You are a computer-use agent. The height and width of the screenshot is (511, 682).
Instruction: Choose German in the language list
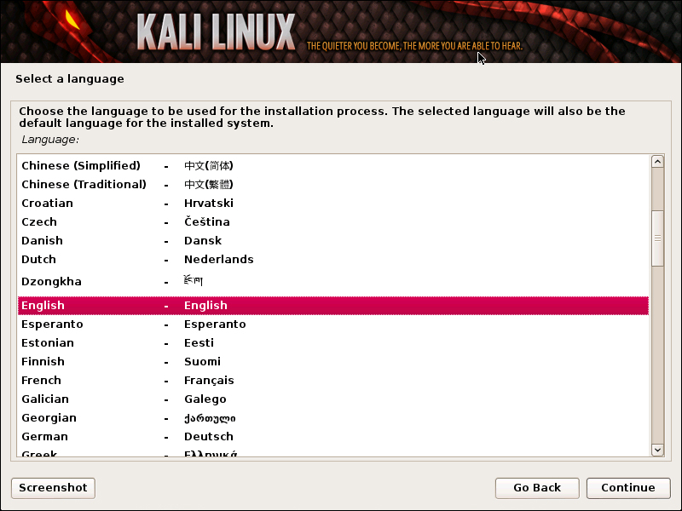[x=333, y=436]
